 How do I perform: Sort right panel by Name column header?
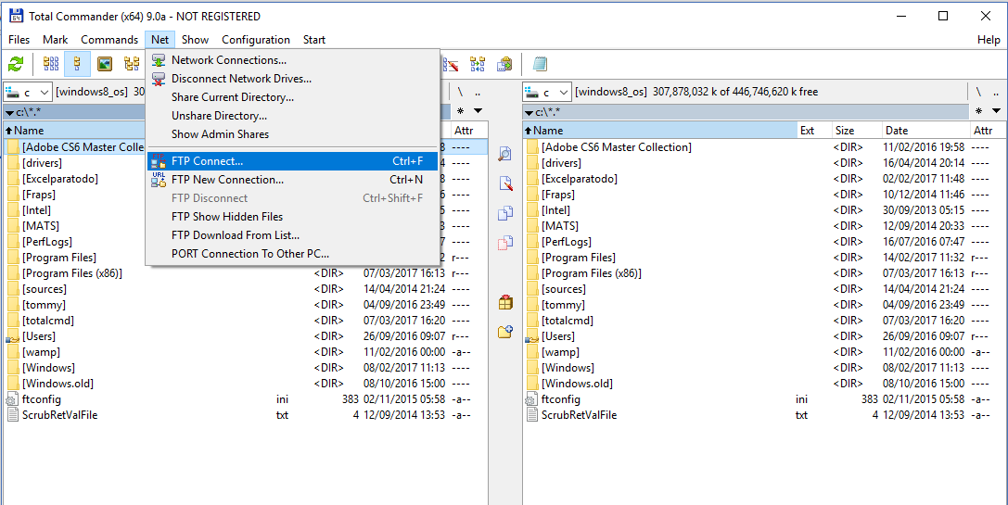click(659, 131)
